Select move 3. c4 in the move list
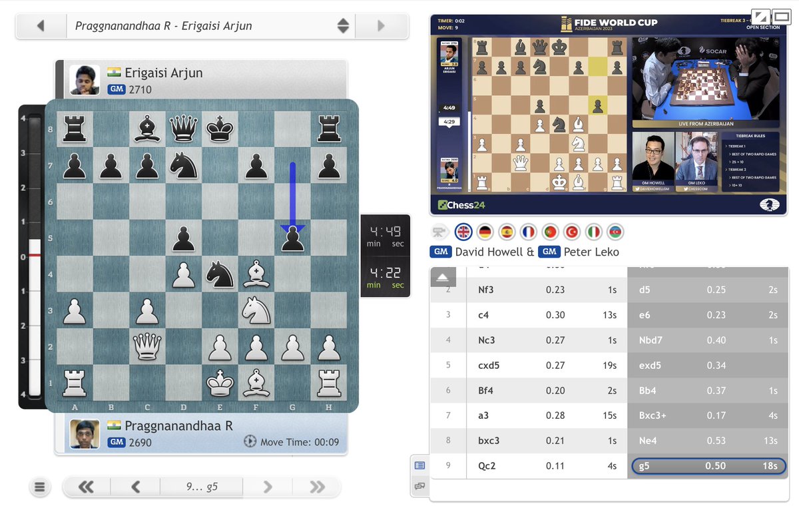Viewport: 799px width, 520px height. [x=547, y=316]
